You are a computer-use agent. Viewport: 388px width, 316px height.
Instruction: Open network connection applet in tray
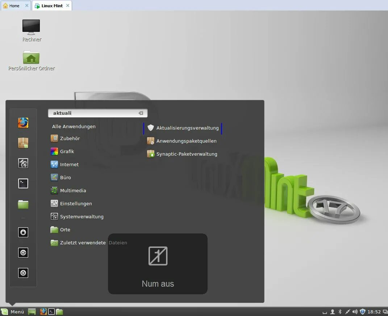348,312
